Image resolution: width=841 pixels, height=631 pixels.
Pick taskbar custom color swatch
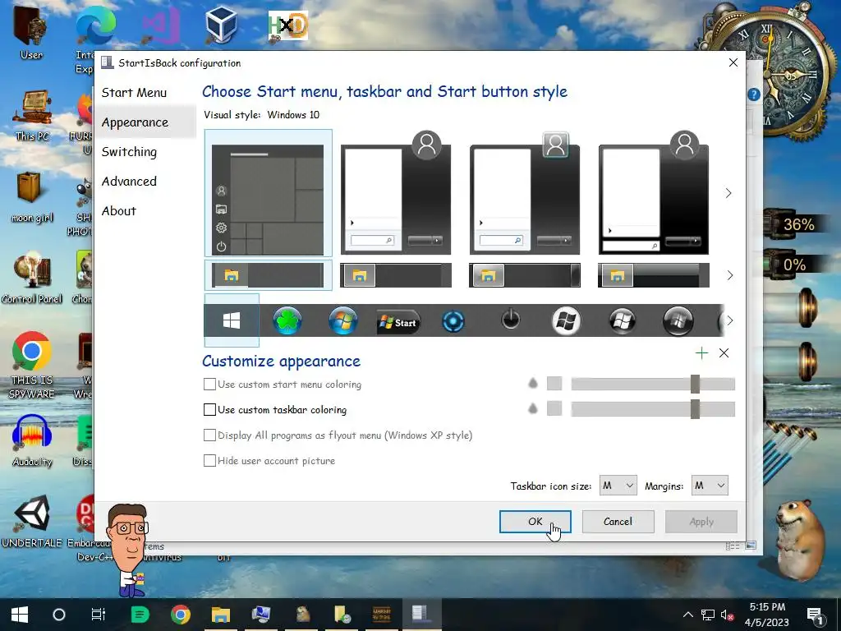click(554, 408)
